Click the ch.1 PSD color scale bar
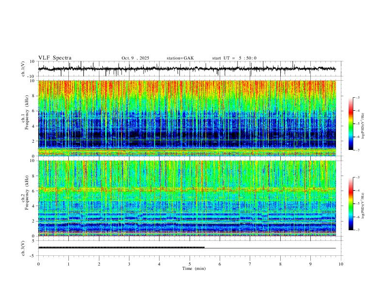384x296 pixels. click(351, 124)
